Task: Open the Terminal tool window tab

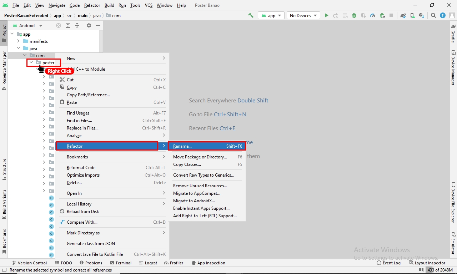Action: (120, 263)
